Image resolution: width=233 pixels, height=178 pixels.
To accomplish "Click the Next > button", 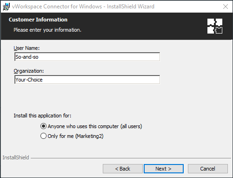I will [x=164, y=169].
